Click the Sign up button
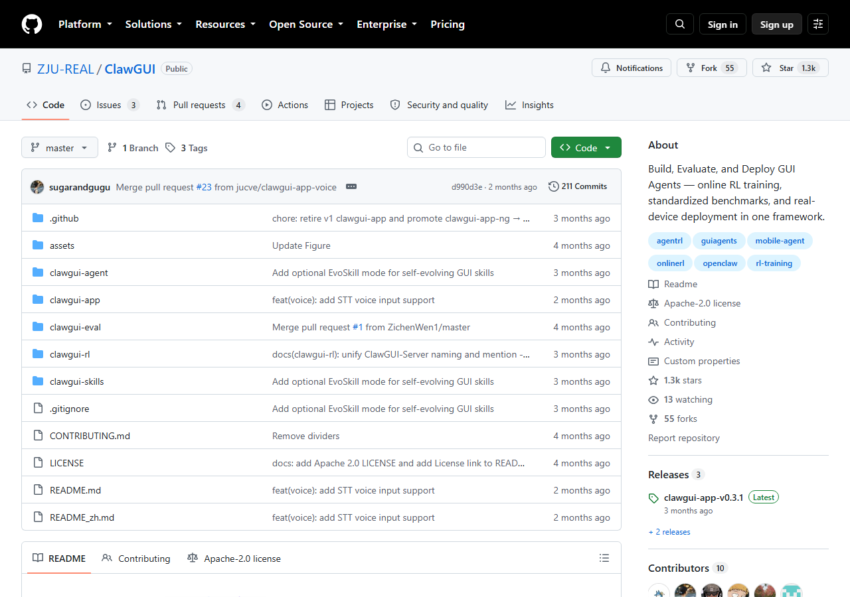Viewport: 850px width, 597px height. click(777, 24)
